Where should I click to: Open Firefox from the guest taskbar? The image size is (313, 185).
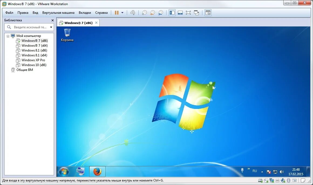[x=97, y=172]
